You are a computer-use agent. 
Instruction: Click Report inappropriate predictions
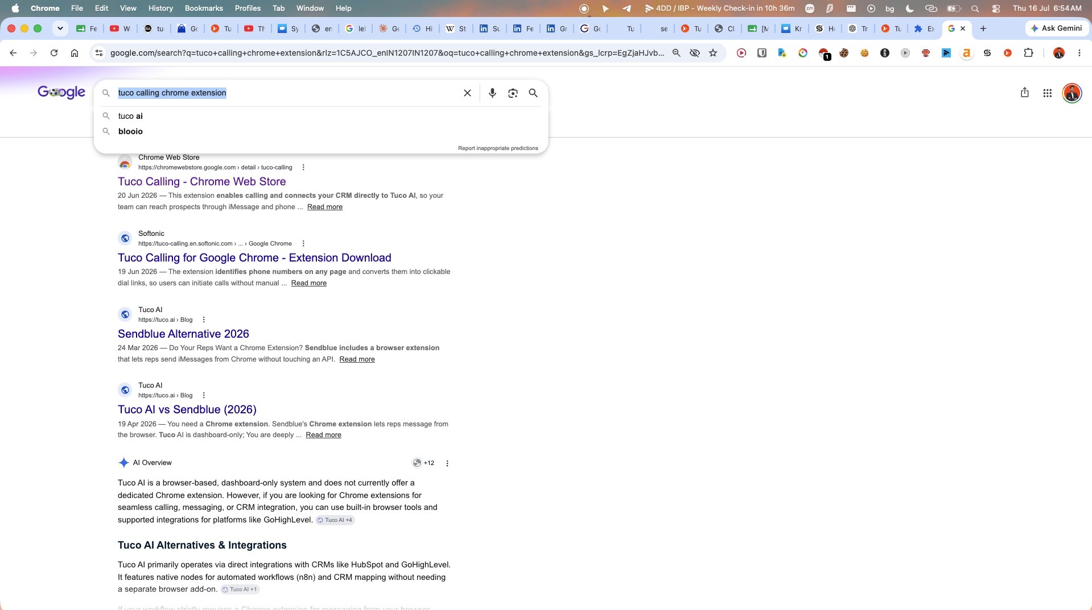[498, 148]
